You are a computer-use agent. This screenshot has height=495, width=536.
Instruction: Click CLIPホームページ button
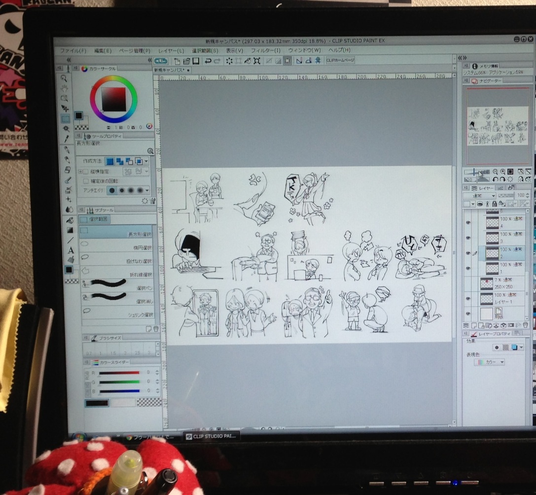(340, 60)
